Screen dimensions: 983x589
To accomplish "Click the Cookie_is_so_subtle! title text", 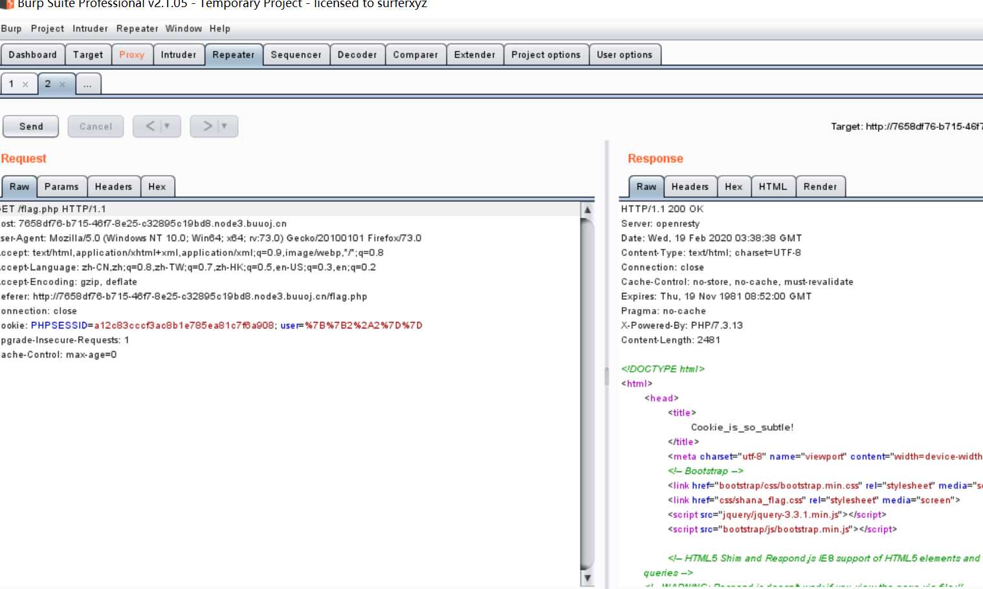I will pos(742,427).
